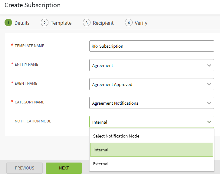Click the step 2 numbered circle
This screenshot has width=220, height=174.
point(44,23)
